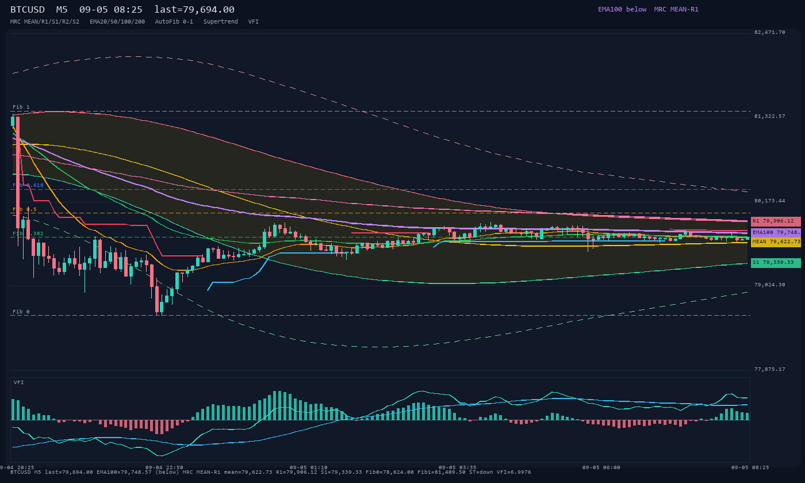
Task: Click the red R1 79,906.12 price tag
Action: (x=776, y=221)
